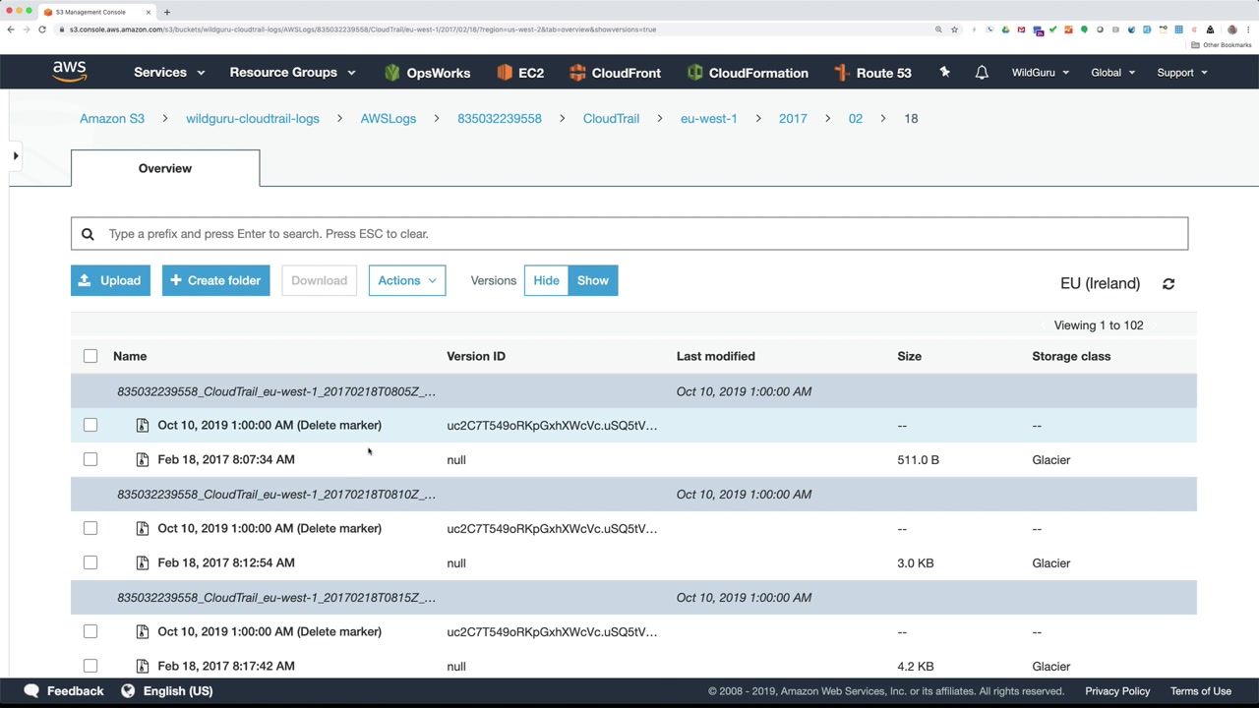Select the S3 Management Console browser tab

[97, 12]
